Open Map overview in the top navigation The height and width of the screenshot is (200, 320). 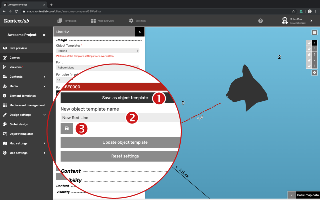pos(102,21)
